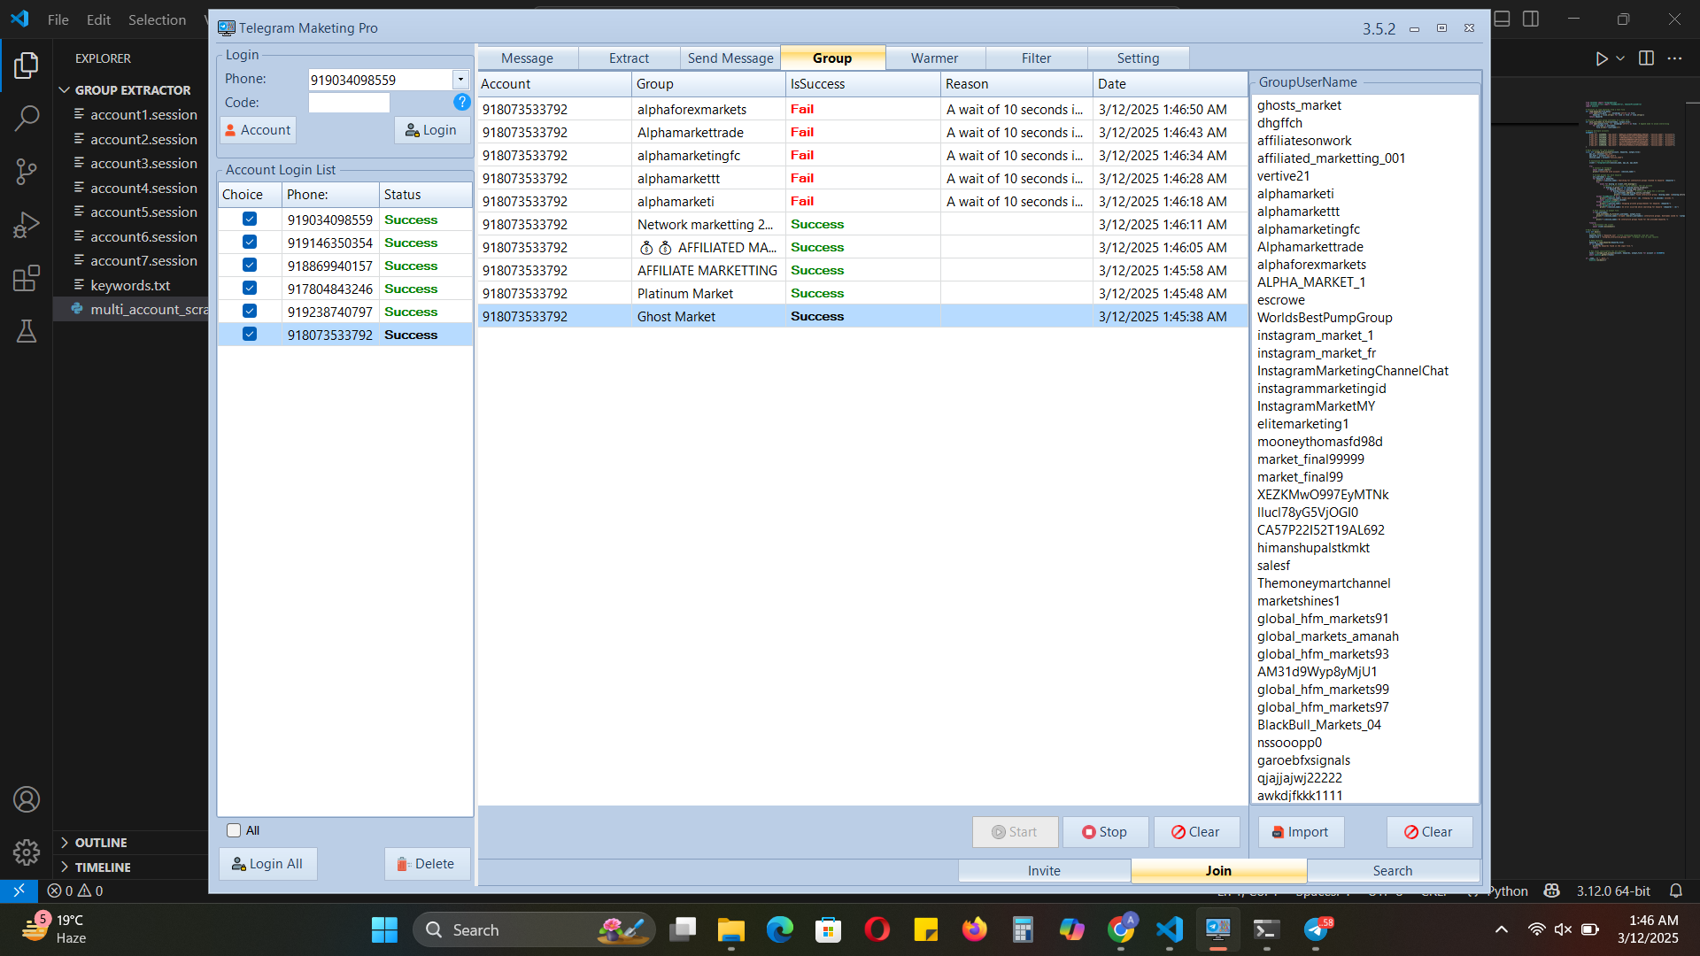Open the Source Control view
The width and height of the screenshot is (1700, 956).
tap(27, 172)
